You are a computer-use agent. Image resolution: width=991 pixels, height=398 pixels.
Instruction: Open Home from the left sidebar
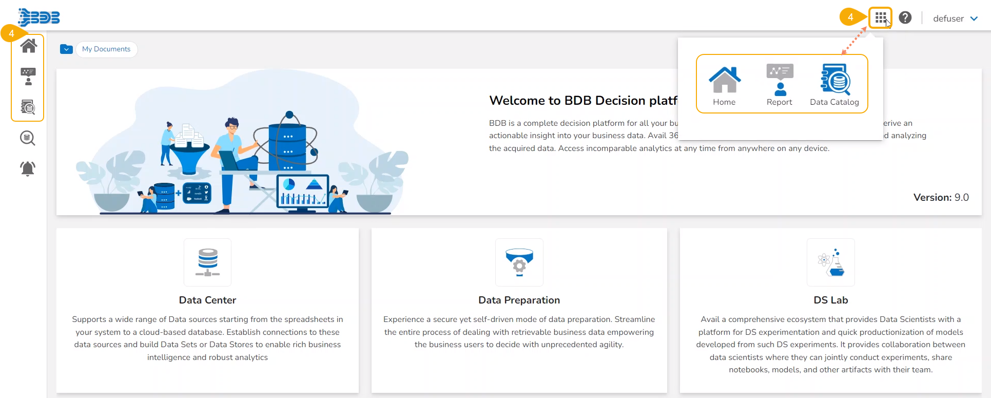pos(28,46)
